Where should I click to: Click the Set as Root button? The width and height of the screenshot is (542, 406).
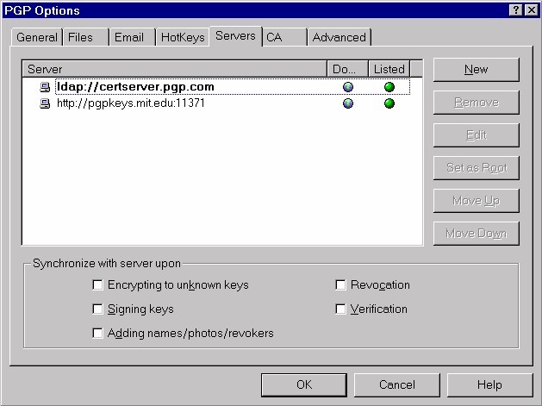(x=476, y=168)
